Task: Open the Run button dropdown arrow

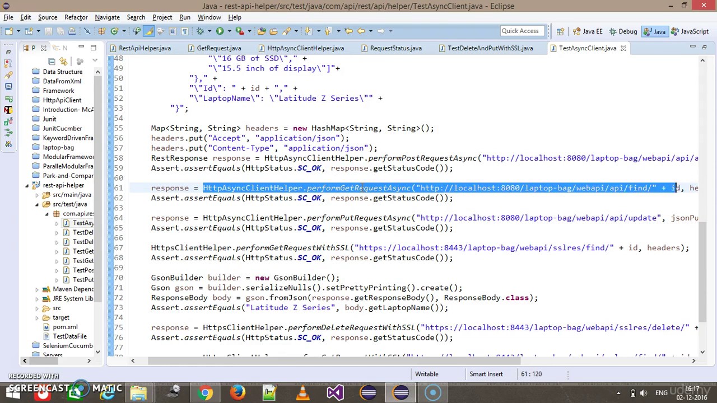Action: coord(230,31)
